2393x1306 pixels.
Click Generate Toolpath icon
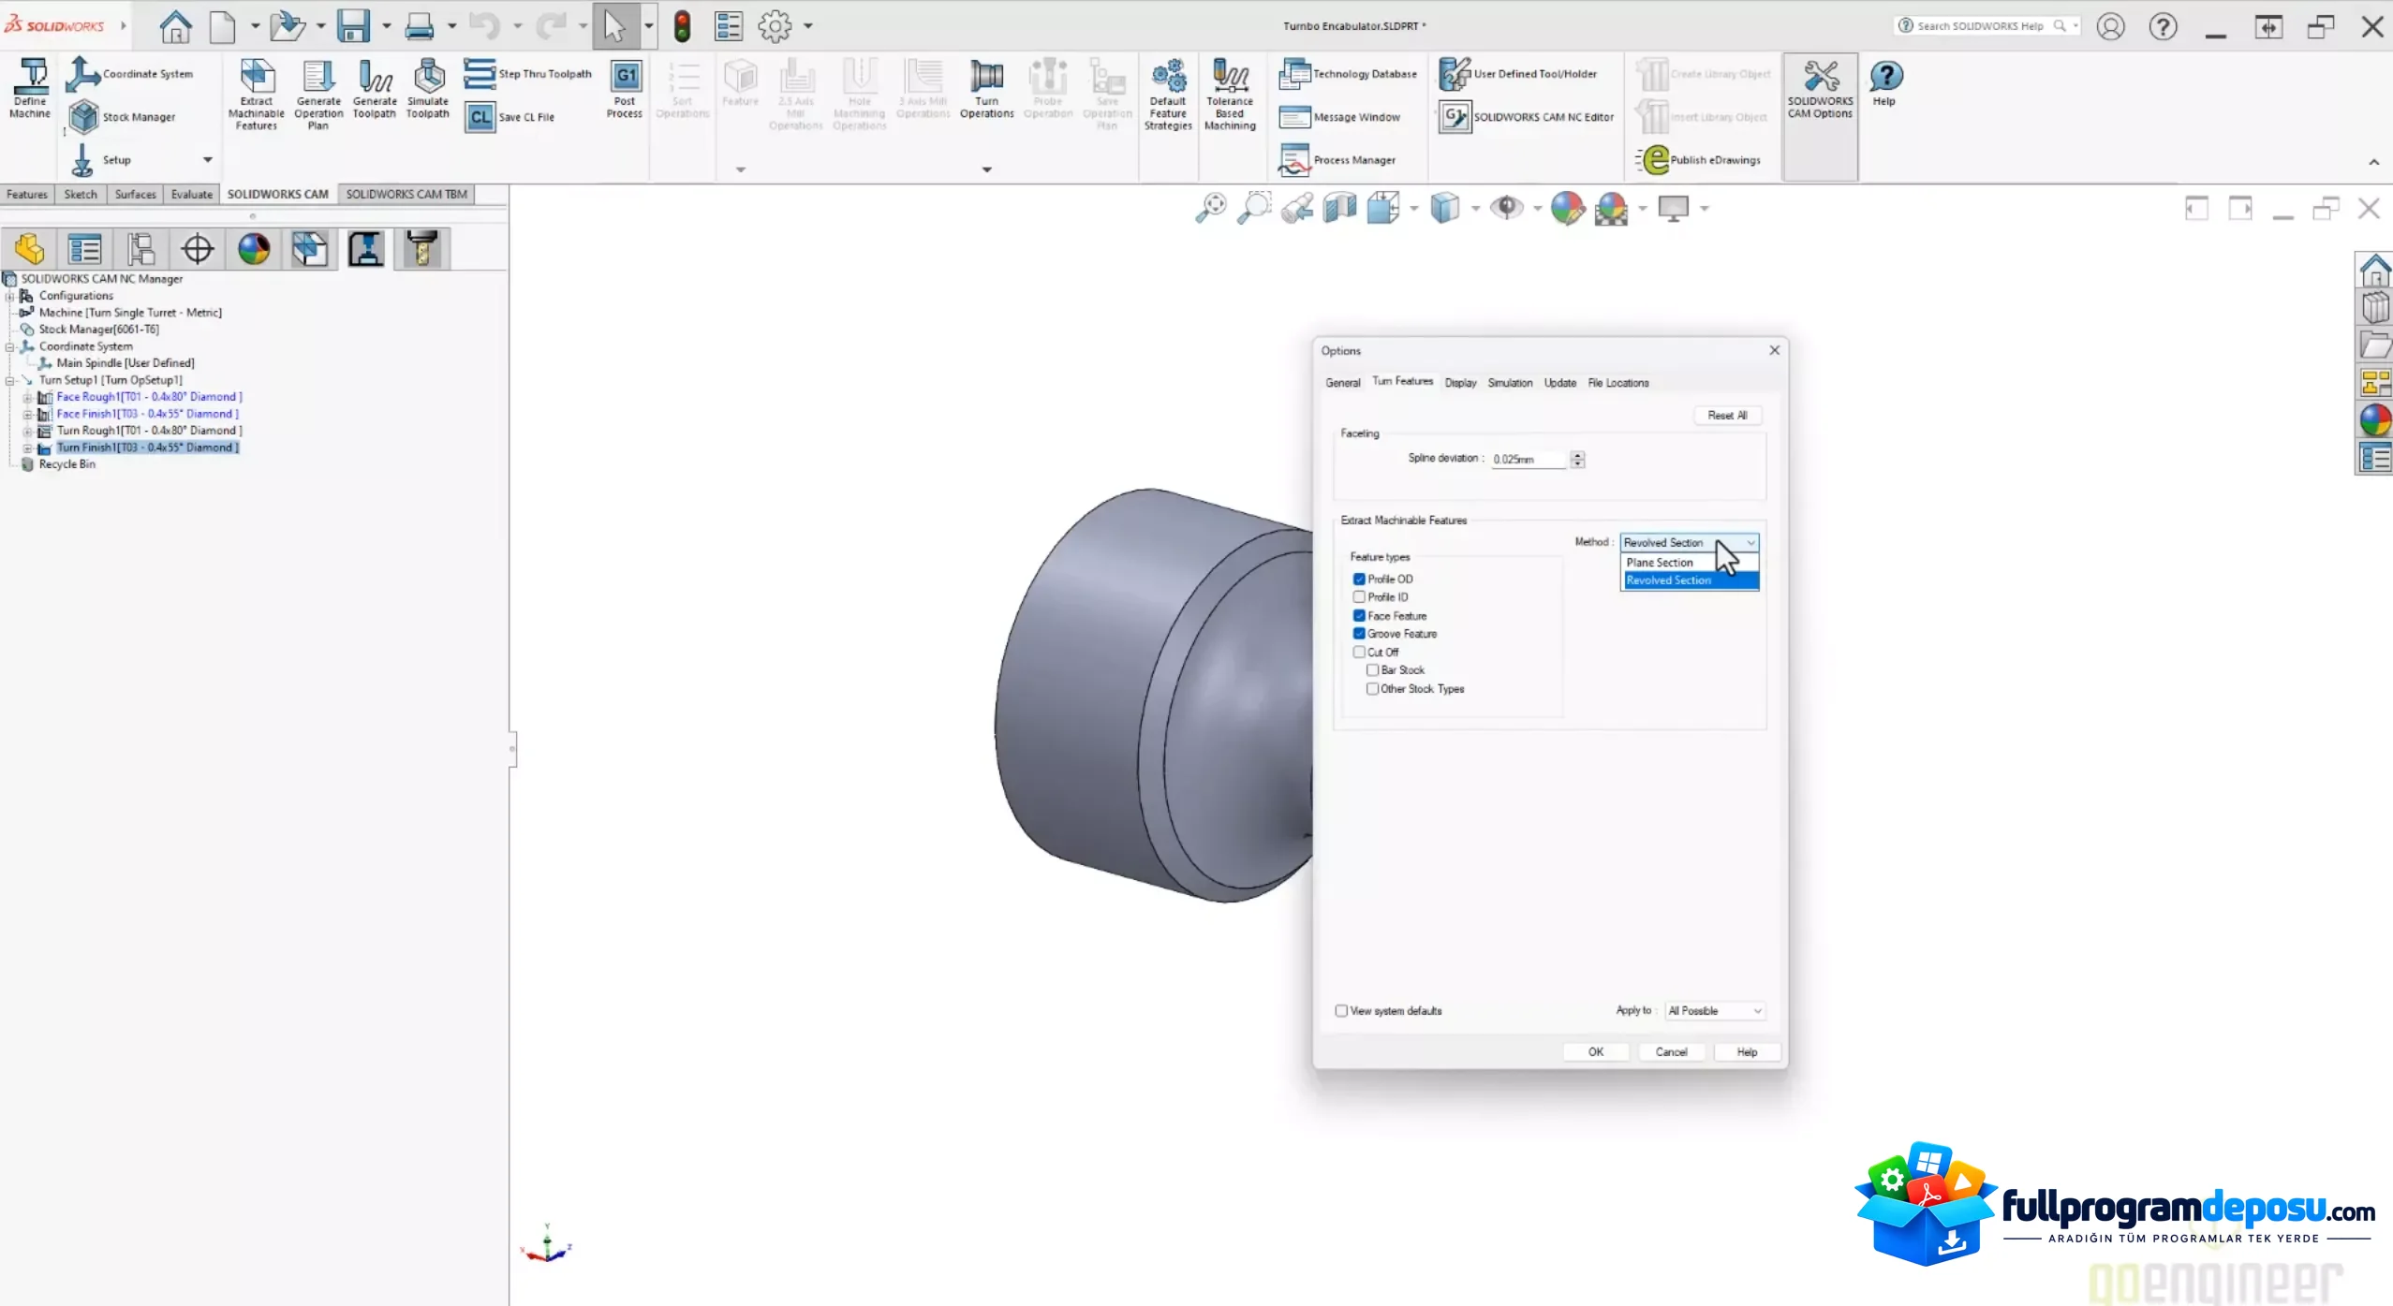coord(375,89)
